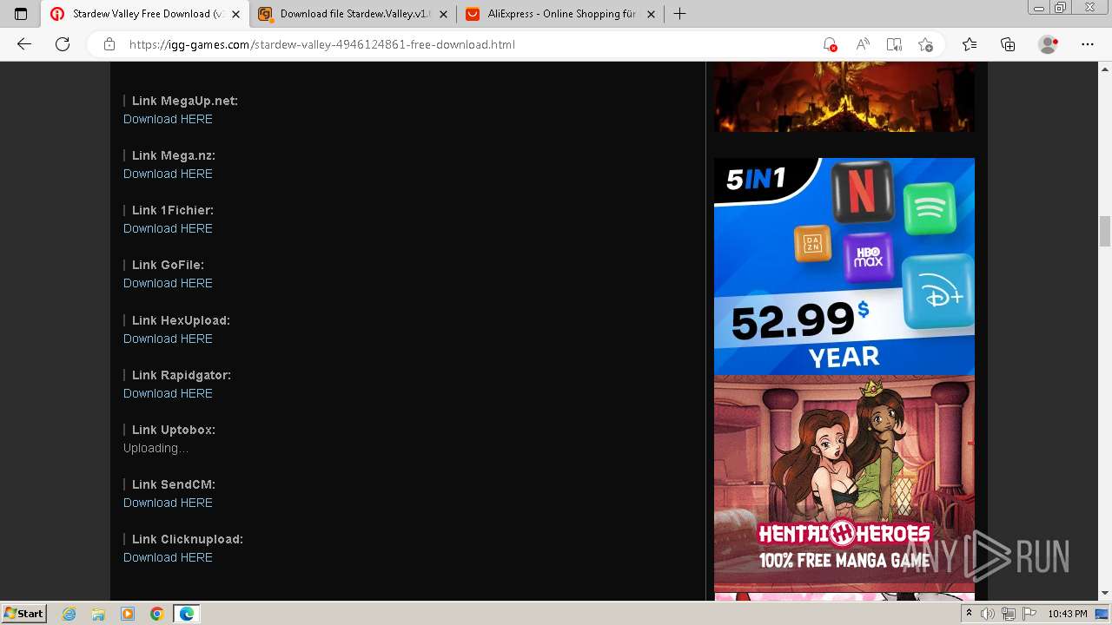Open the tab actions menu
Viewport: 1112px width, 625px height.
tap(21, 14)
